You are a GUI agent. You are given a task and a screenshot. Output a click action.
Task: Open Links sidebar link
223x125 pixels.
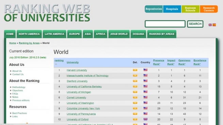(x=15, y=117)
